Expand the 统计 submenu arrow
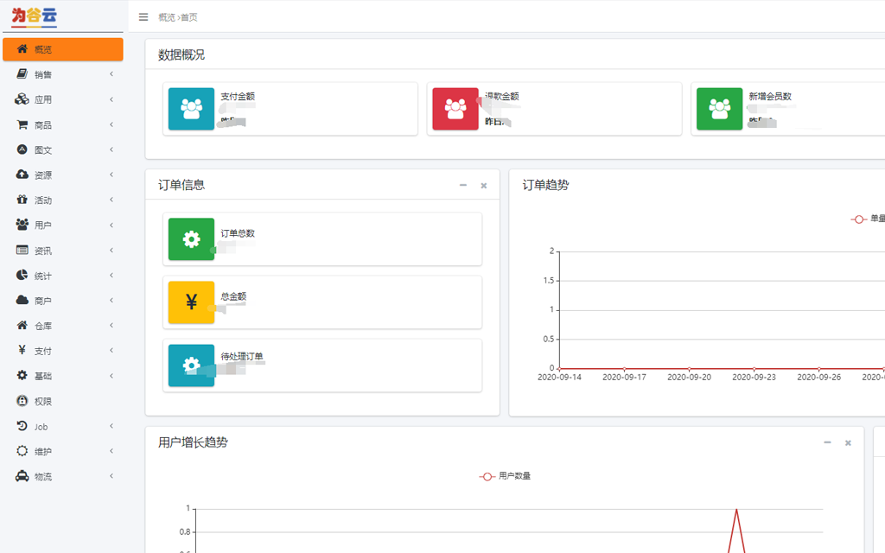Image resolution: width=885 pixels, height=553 pixels. (111, 275)
